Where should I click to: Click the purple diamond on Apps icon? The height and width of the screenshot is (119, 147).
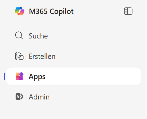[22, 74]
